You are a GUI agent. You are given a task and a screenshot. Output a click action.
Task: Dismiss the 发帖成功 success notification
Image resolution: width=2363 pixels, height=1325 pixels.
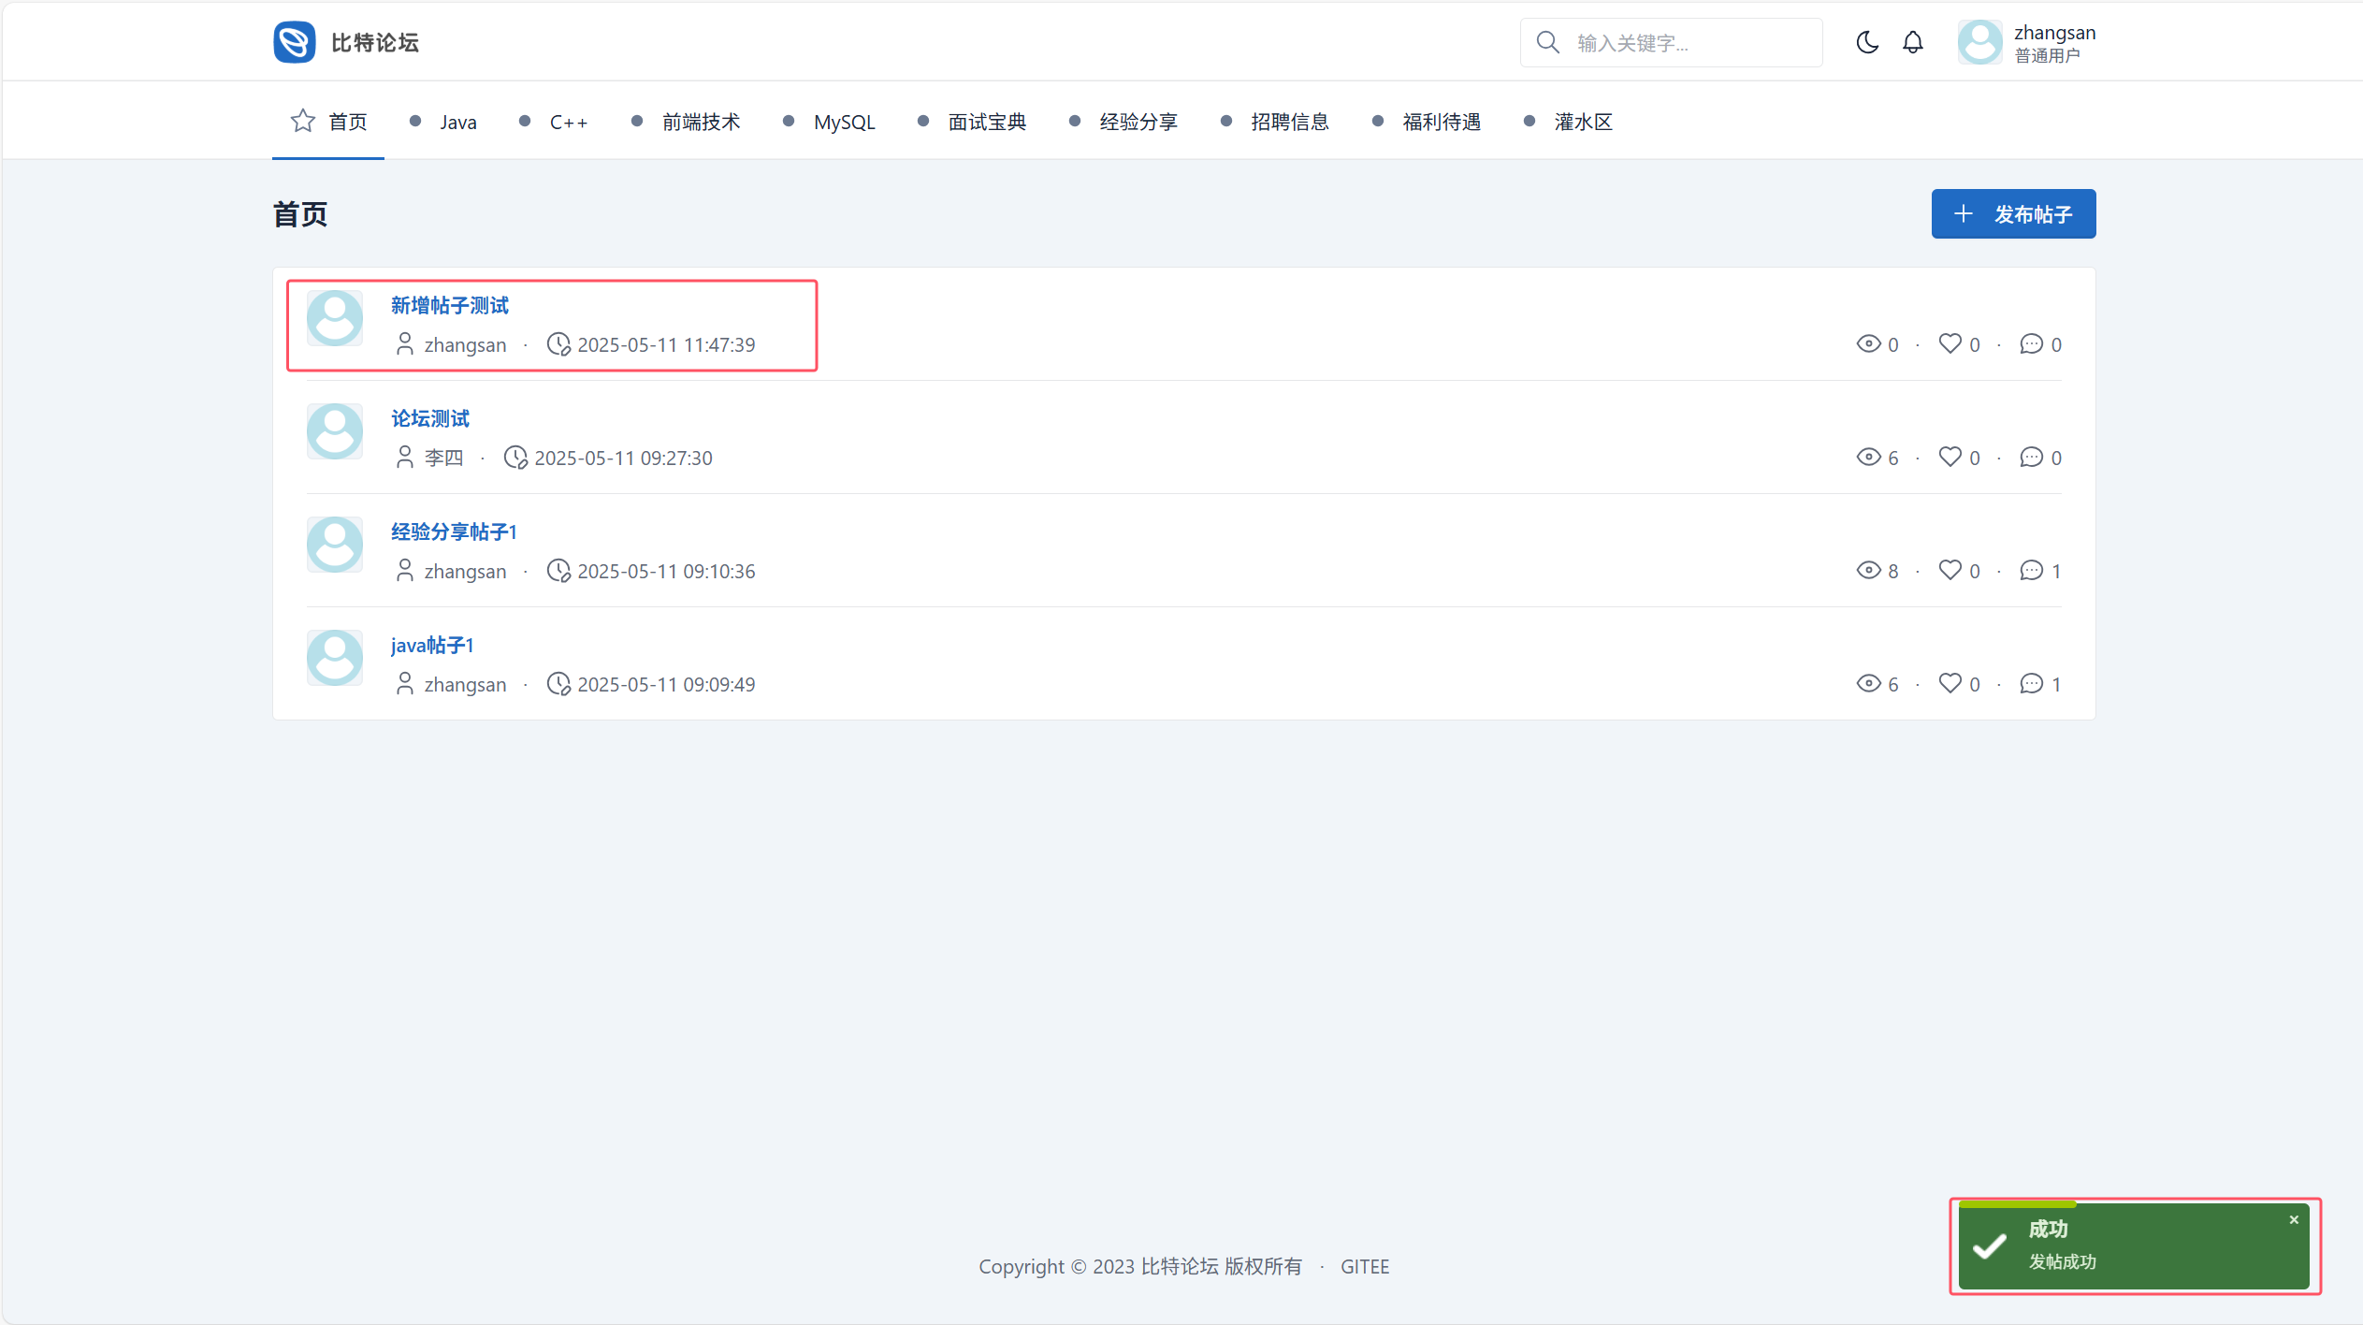coord(2294,1219)
